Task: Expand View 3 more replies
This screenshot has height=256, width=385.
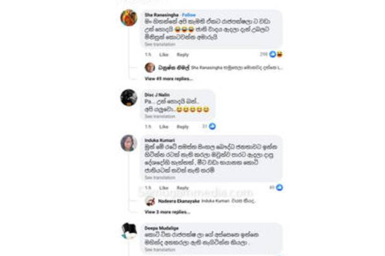Action: pyautogui.click(x=167, y=212)
